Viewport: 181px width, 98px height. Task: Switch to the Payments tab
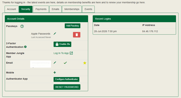pos(41,9)
